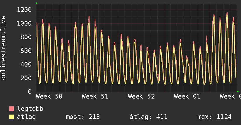This screenshot has width=241, height=125.
Task: Click the green arrow atop the y-axis
Action: (x=37, y=3)
